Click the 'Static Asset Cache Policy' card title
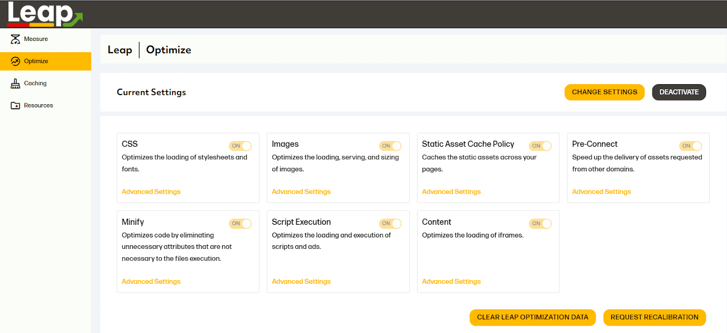Screen dimensions: 727x333 (x=468, y=144)
